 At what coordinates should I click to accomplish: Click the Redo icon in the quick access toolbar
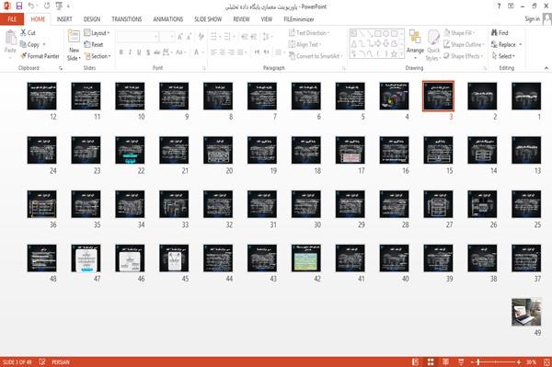click(x=47, y=6)
